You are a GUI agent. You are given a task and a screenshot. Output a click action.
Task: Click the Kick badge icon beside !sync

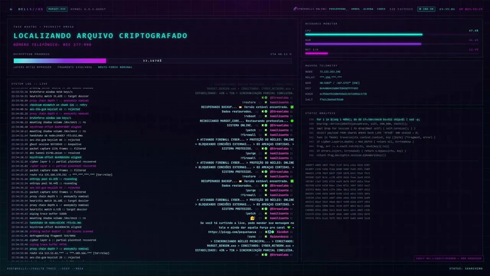tap(265, 237)
